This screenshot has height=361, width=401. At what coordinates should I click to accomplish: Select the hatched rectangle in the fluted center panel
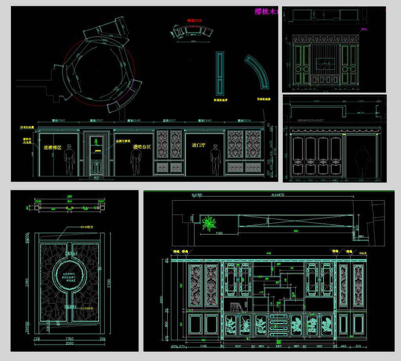(x=325, y=63)
